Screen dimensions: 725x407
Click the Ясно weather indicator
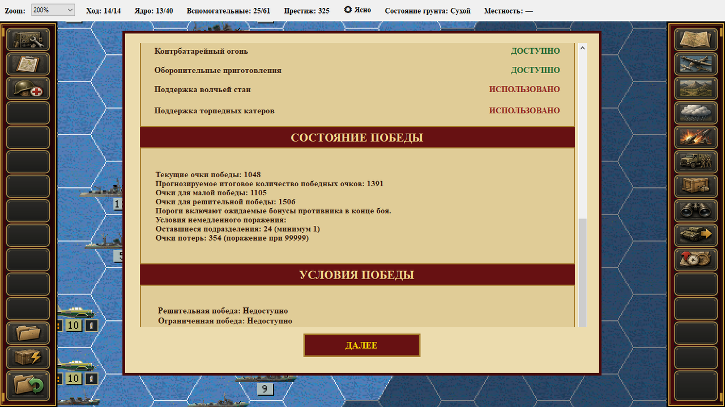pos(357,10)
